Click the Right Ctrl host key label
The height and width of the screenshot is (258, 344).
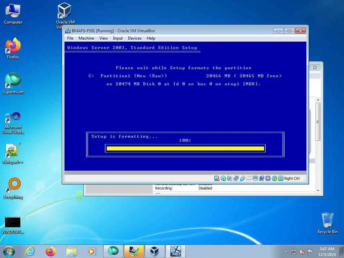tap(292, 178)
